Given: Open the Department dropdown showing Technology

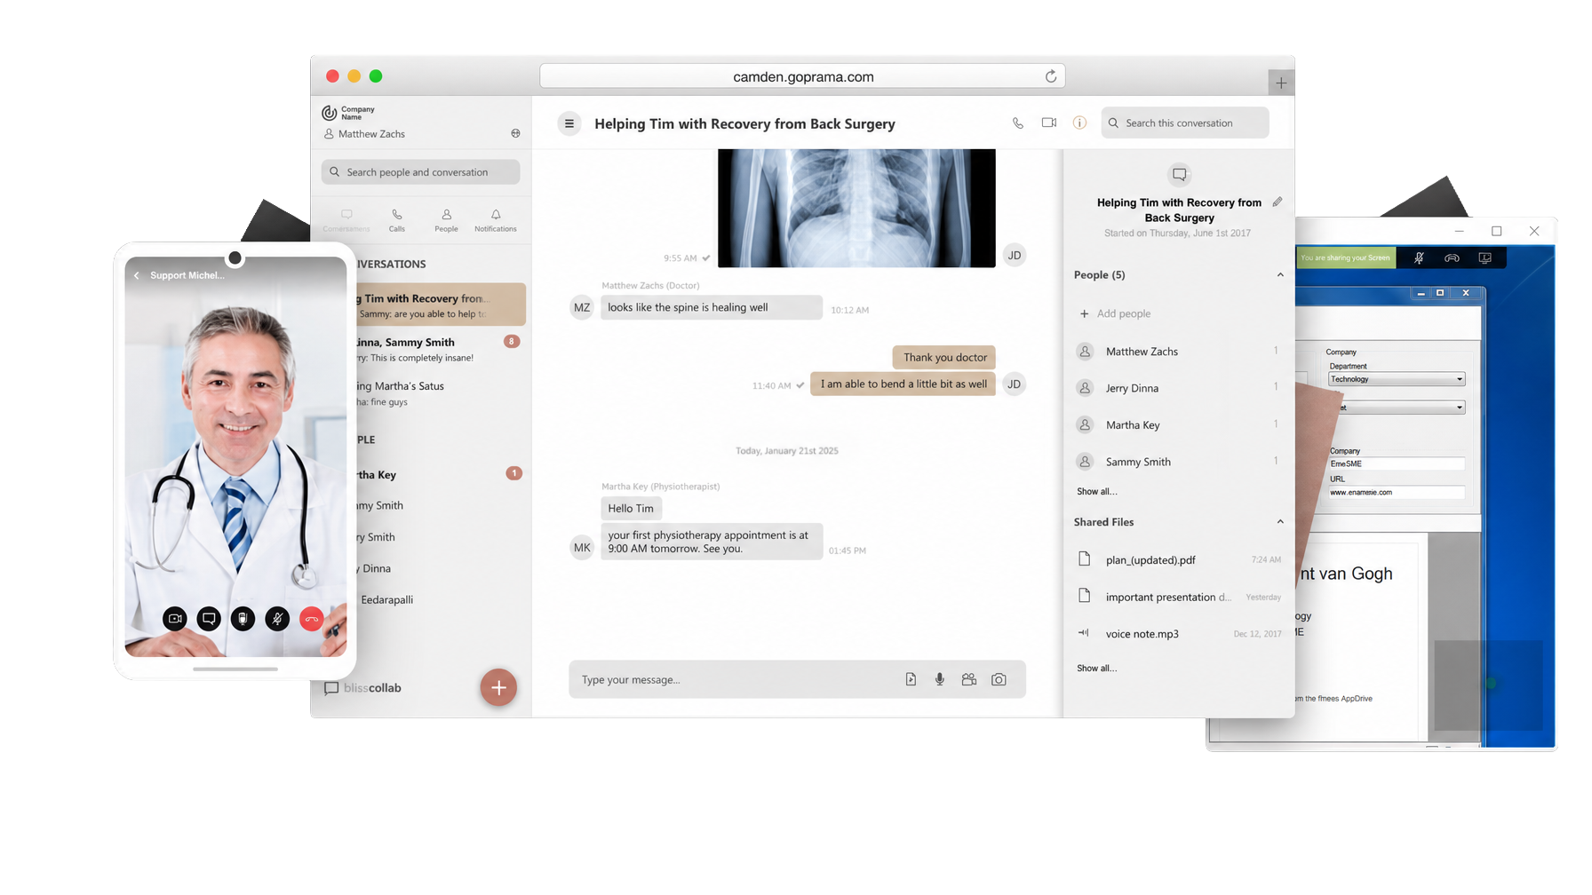Looking at the screenshot, I should click(x=1397, y=379).
